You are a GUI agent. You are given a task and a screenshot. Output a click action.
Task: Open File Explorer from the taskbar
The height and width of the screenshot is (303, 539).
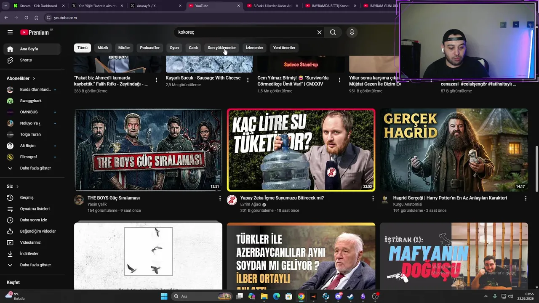tap(264, 296)
